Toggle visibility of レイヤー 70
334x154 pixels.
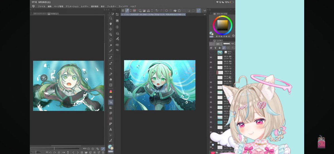(211, 58)
